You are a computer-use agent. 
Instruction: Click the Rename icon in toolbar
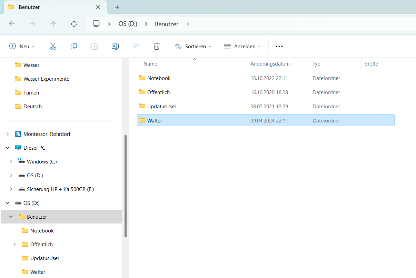click(x=115, y=46)
